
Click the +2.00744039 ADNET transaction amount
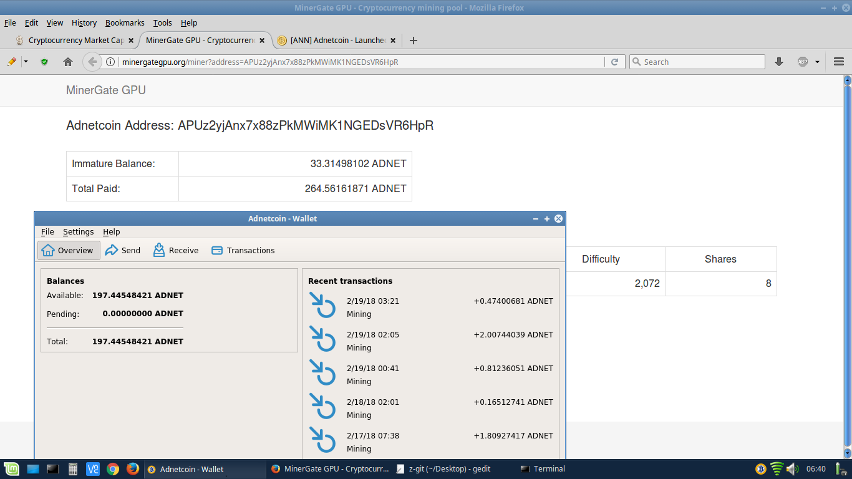(x=513, y=334)
